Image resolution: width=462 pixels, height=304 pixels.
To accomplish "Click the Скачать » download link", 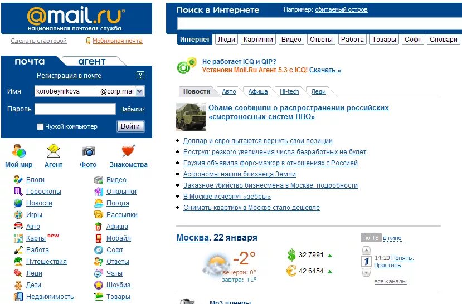I will click(x=325, y=70).
